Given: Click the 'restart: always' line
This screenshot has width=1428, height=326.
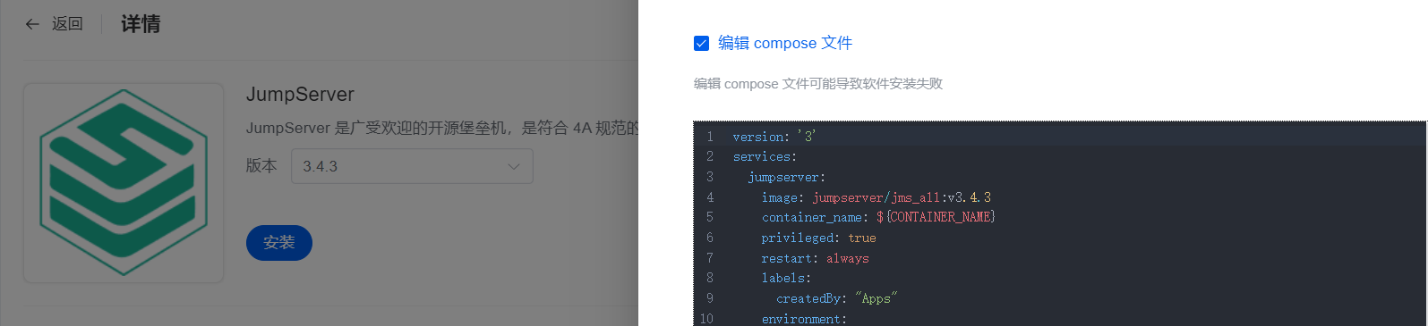Looking at the screenshot, I should point(816,258).
